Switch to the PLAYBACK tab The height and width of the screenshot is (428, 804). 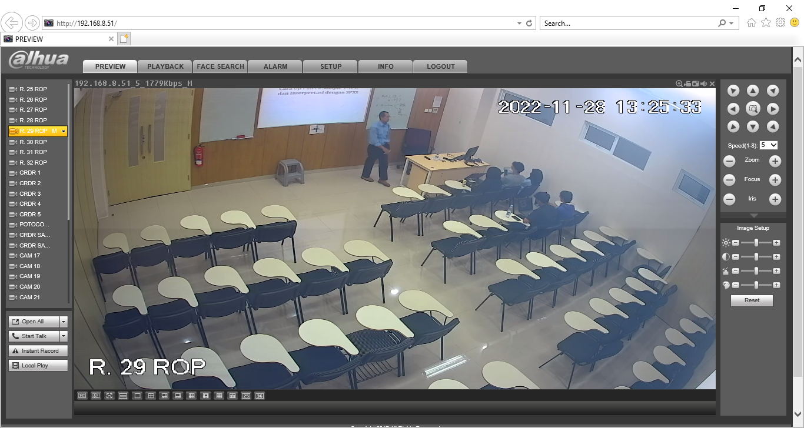pyautogui.click(x=165, y=66)
